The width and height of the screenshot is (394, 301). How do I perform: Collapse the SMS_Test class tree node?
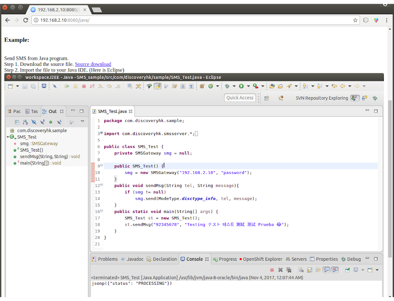coord(8,137)
